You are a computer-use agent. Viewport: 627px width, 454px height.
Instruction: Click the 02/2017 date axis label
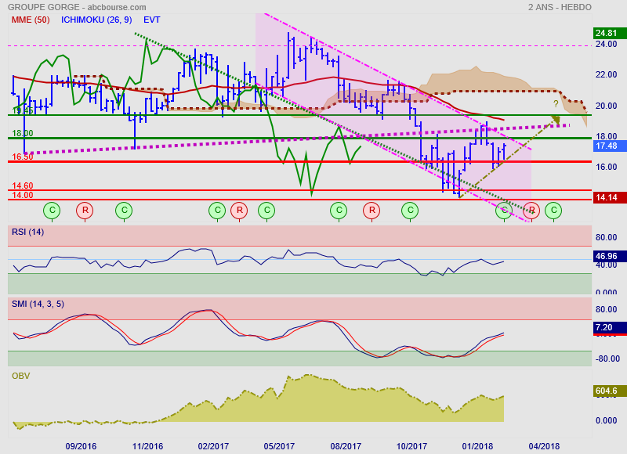click(213, 446)
